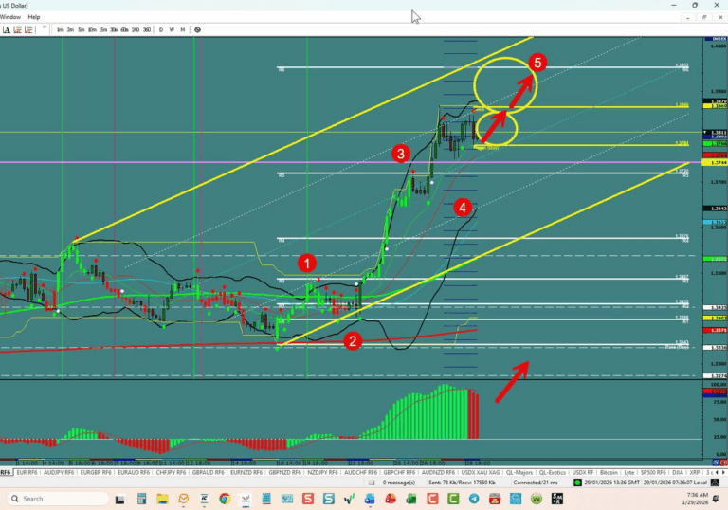Switch chart to 240 minute timeframe
728x510 pixels.
pos(136,29)
